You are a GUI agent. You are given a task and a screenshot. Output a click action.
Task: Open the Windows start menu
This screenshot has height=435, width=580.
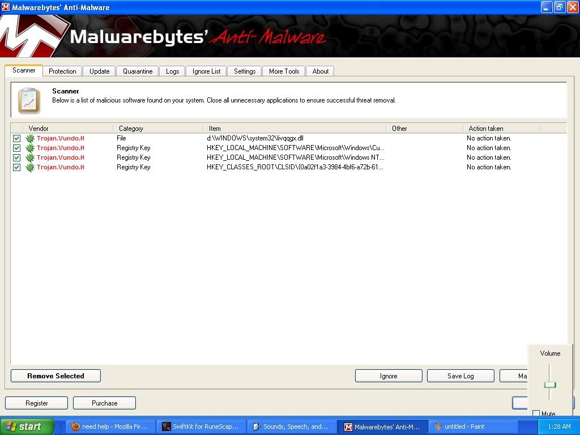(x=27, y=427)
